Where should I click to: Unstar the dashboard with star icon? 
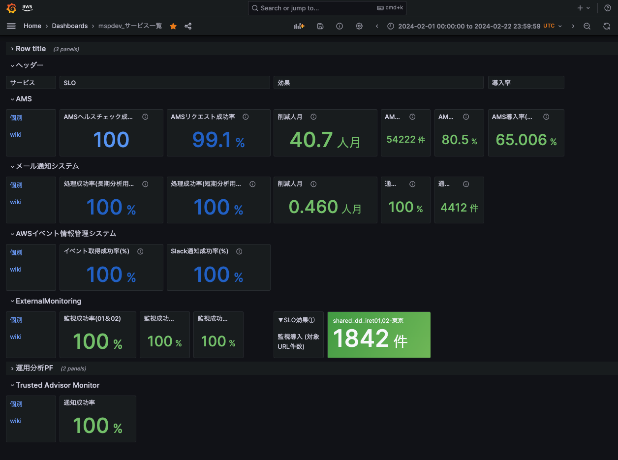(x=173, y=26)
